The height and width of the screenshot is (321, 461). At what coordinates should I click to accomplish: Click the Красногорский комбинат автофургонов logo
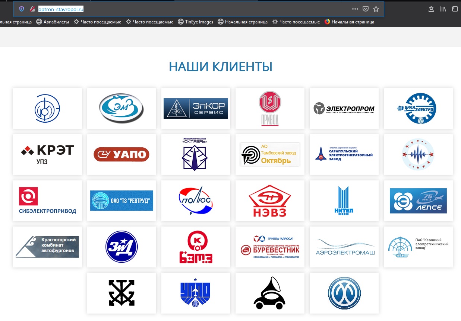click(47, 247)
